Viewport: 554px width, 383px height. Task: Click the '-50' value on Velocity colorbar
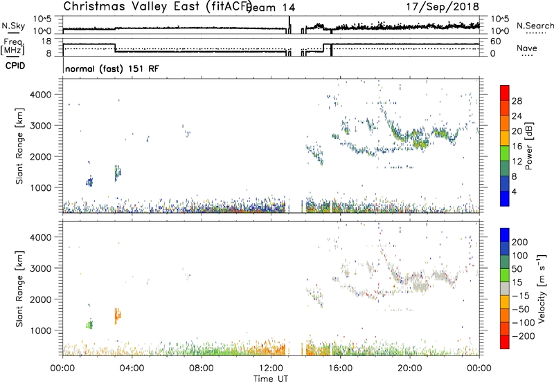coord(521,309)
